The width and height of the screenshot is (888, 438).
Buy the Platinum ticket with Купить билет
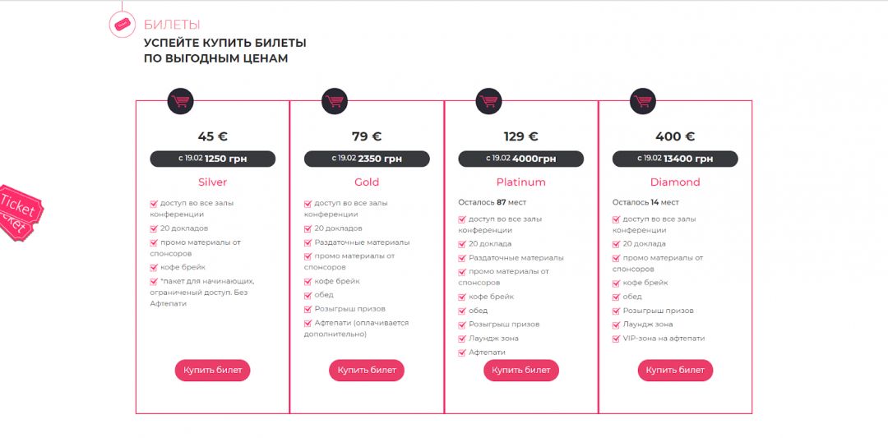[x=521, y=371]
